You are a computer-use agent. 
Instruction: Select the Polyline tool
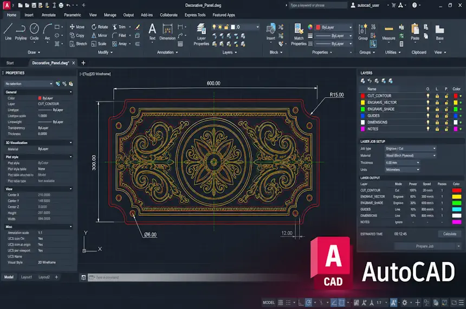pos(21,31)
